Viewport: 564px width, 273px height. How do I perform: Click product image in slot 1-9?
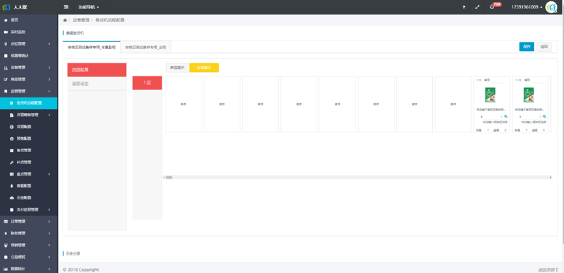(x=490, y=95)
